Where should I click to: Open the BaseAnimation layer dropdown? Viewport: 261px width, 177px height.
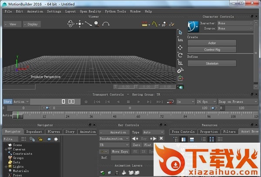click(x=114, y=139)
